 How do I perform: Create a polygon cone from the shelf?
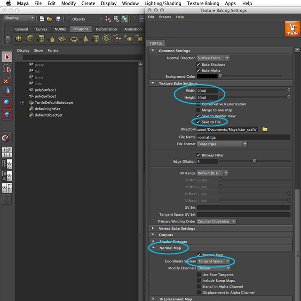tap(52, 39)
